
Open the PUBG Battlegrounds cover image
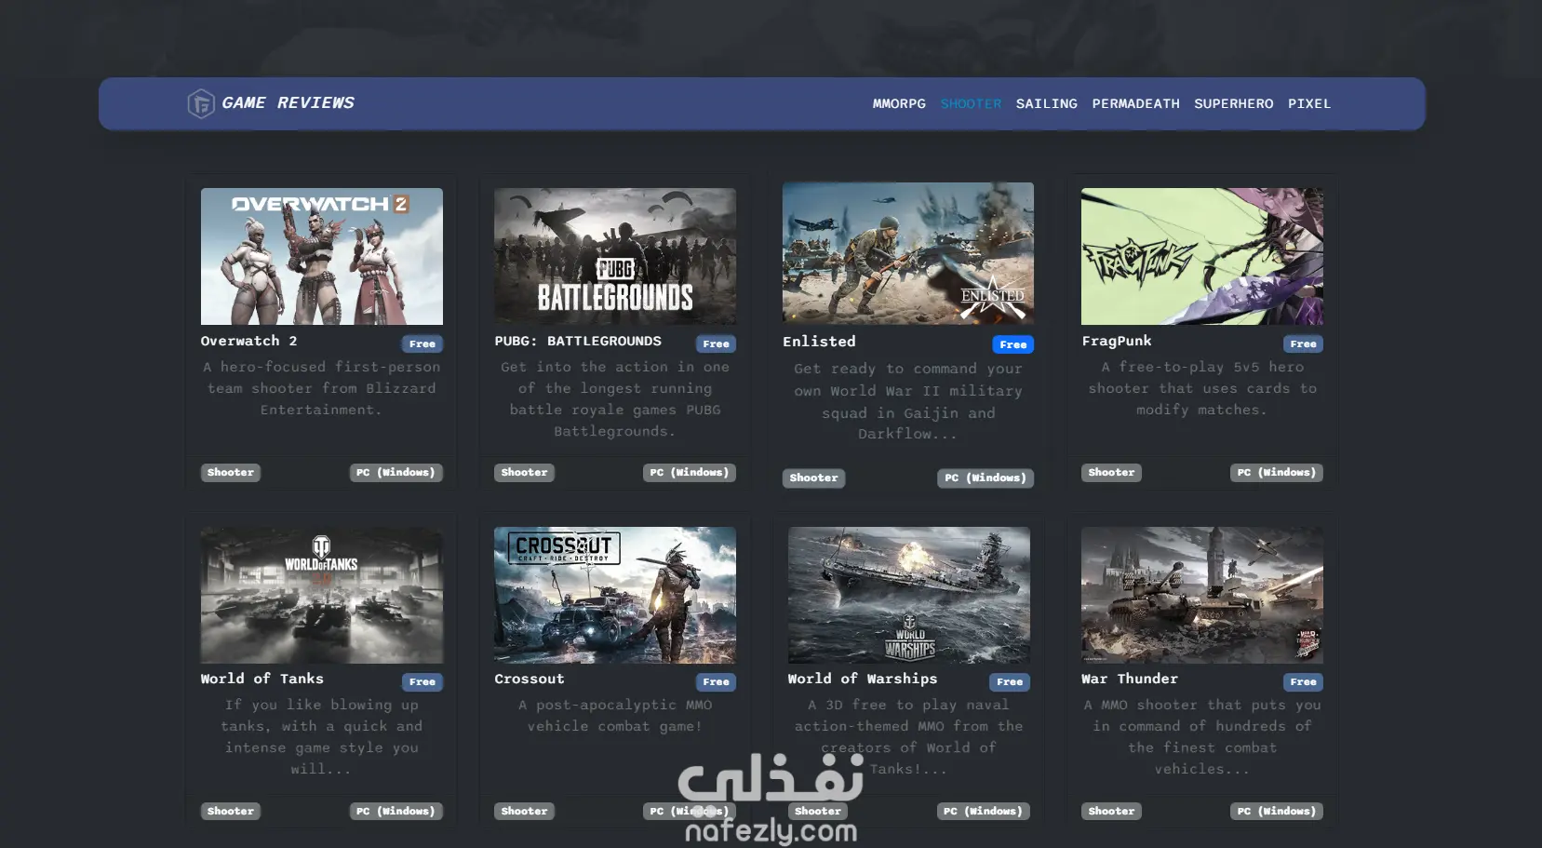(x=615, y=256)
